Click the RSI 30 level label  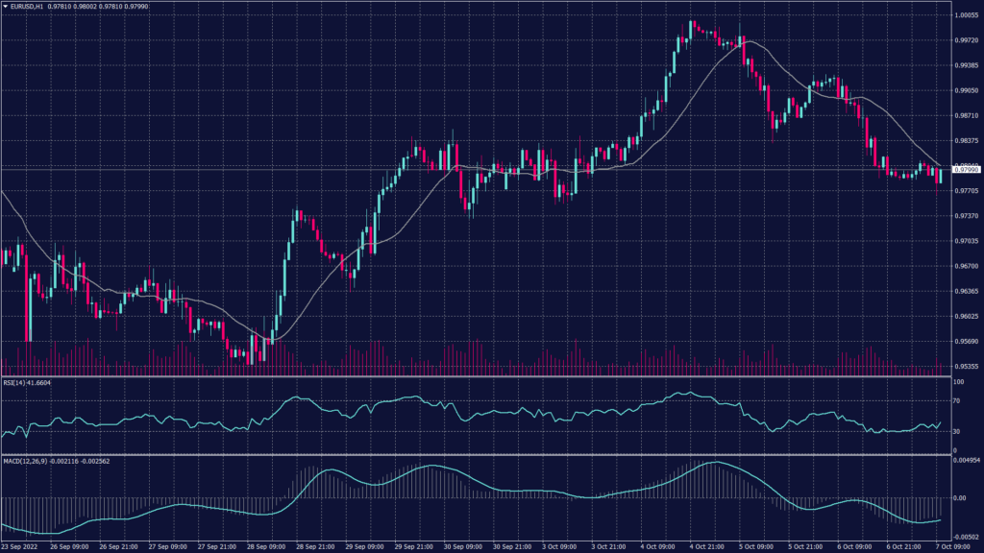click(x=956, y=432)
